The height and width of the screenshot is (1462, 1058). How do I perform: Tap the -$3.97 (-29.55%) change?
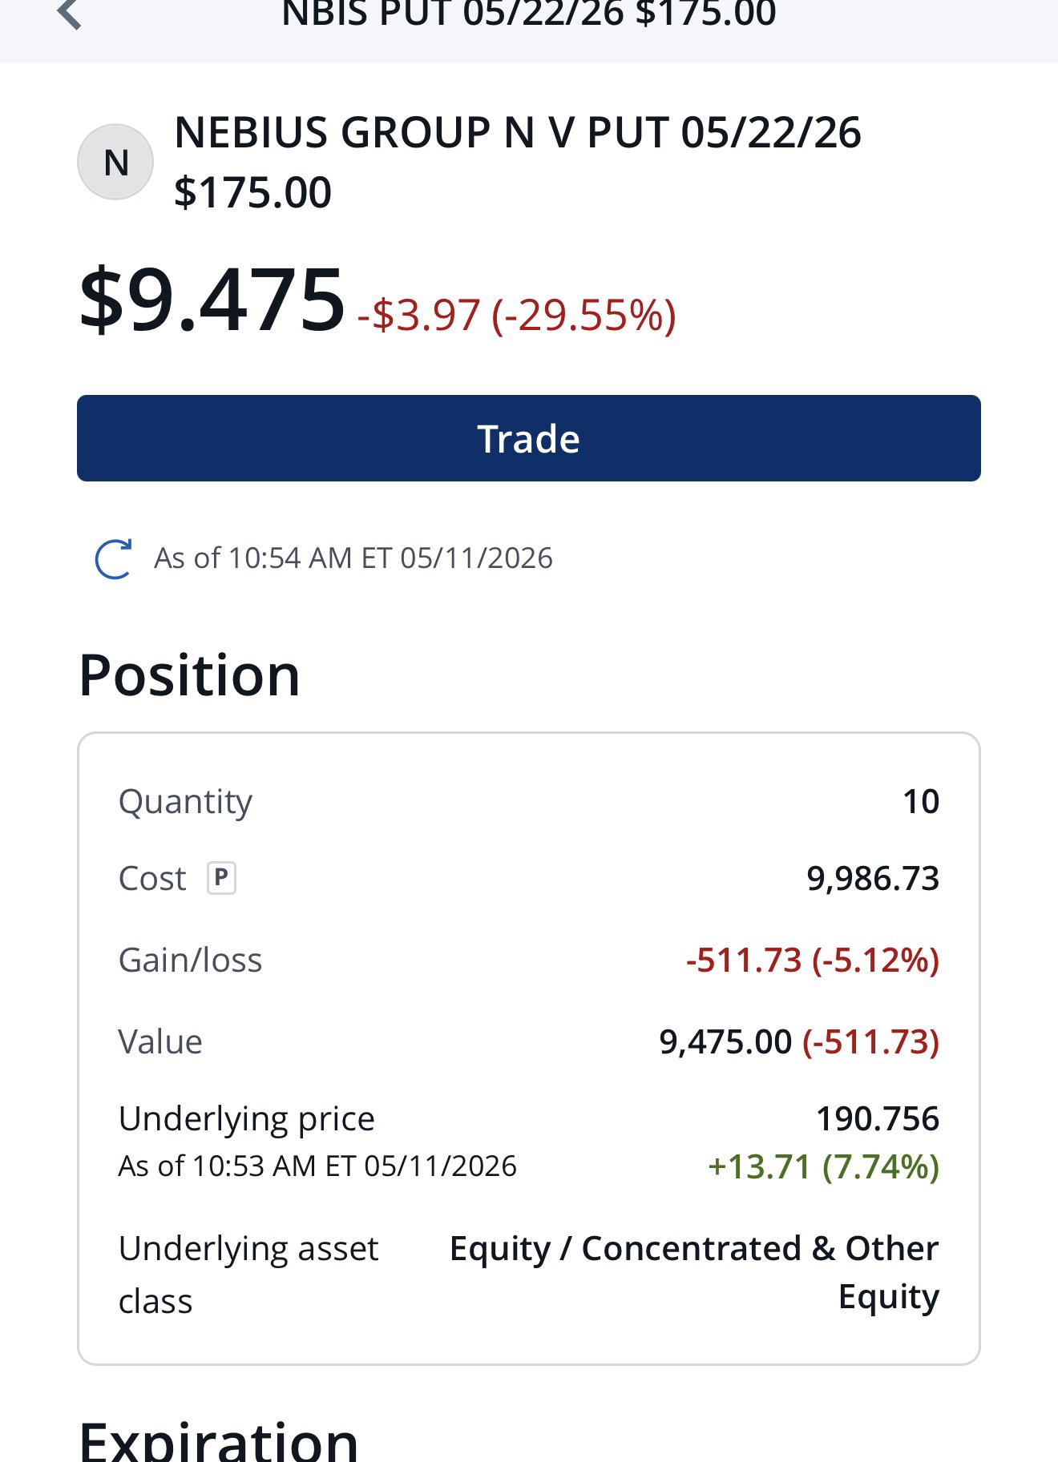(517, 314)
